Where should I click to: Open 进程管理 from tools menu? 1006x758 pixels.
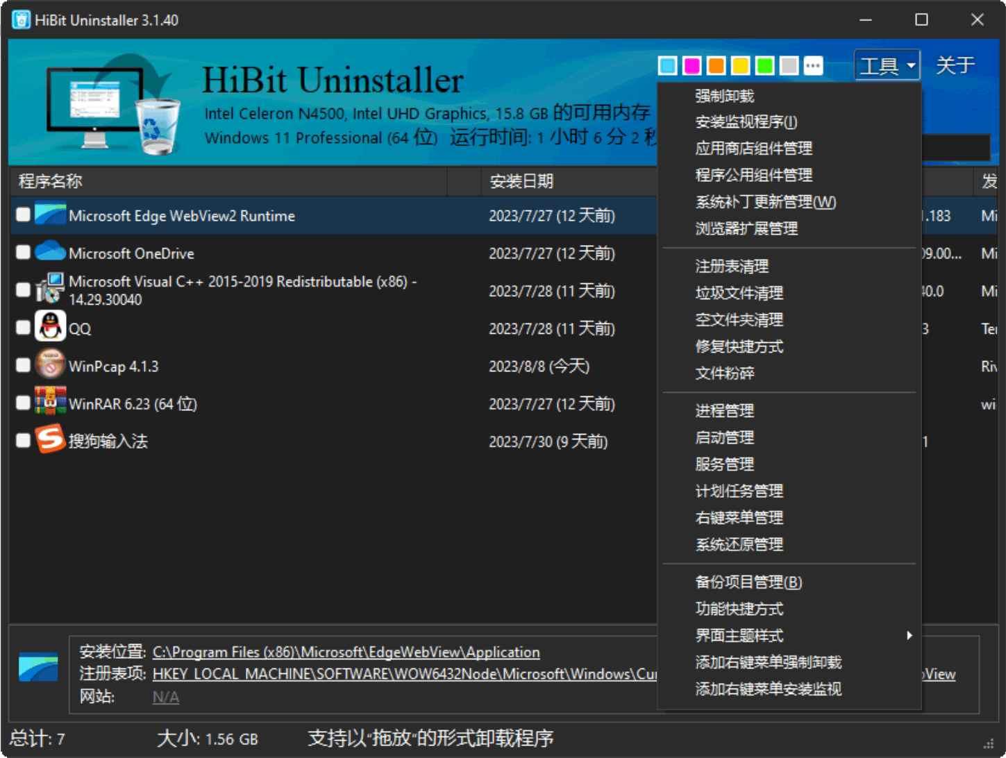pyautogui.click(x=725, y=411)
